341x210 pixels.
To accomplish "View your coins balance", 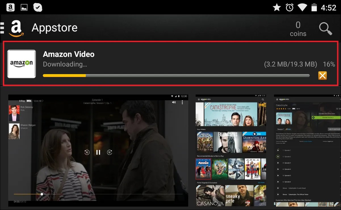I will 298,29.
